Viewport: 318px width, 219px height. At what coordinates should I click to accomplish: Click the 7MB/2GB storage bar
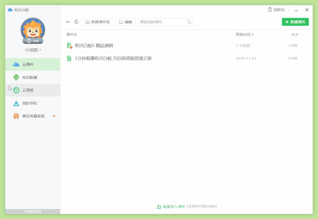(x=33, y=212)
